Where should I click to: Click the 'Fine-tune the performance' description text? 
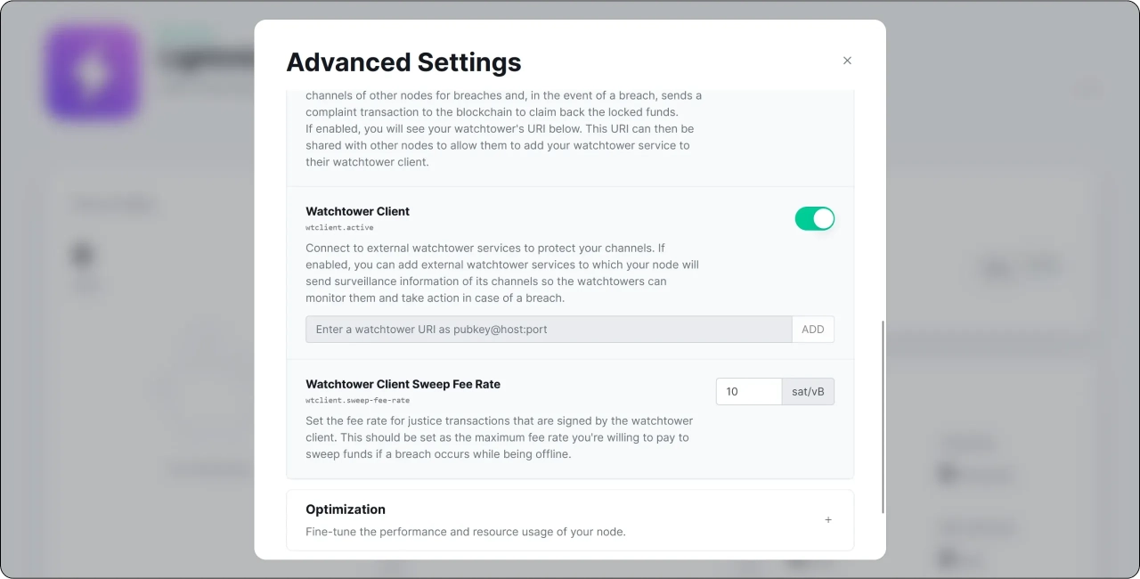[x=465, y=532]
